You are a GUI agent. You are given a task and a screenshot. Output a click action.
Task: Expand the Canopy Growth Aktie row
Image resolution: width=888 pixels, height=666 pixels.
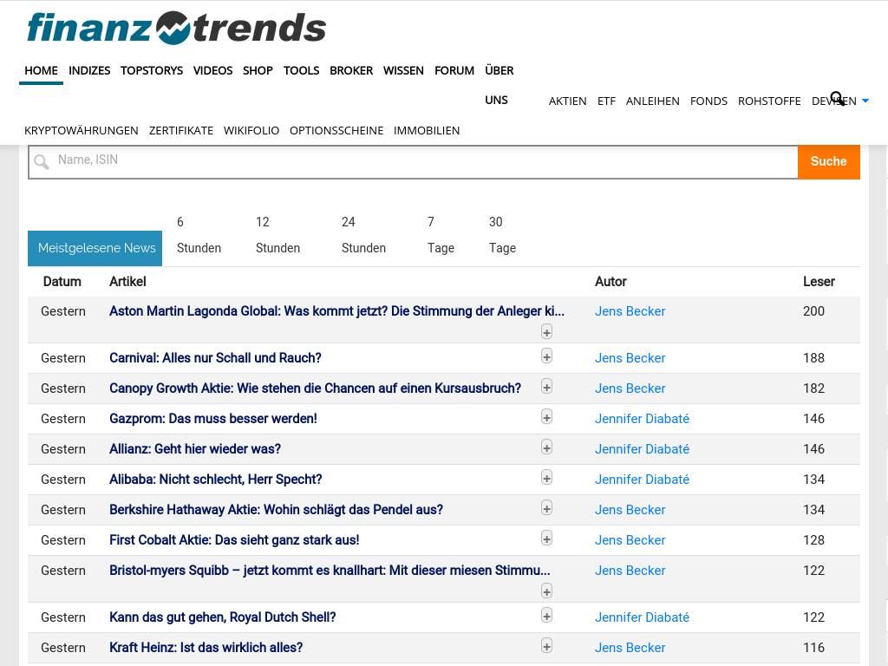546,387
